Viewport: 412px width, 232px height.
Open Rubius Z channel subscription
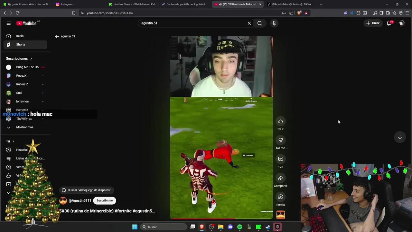click(25, 84)
